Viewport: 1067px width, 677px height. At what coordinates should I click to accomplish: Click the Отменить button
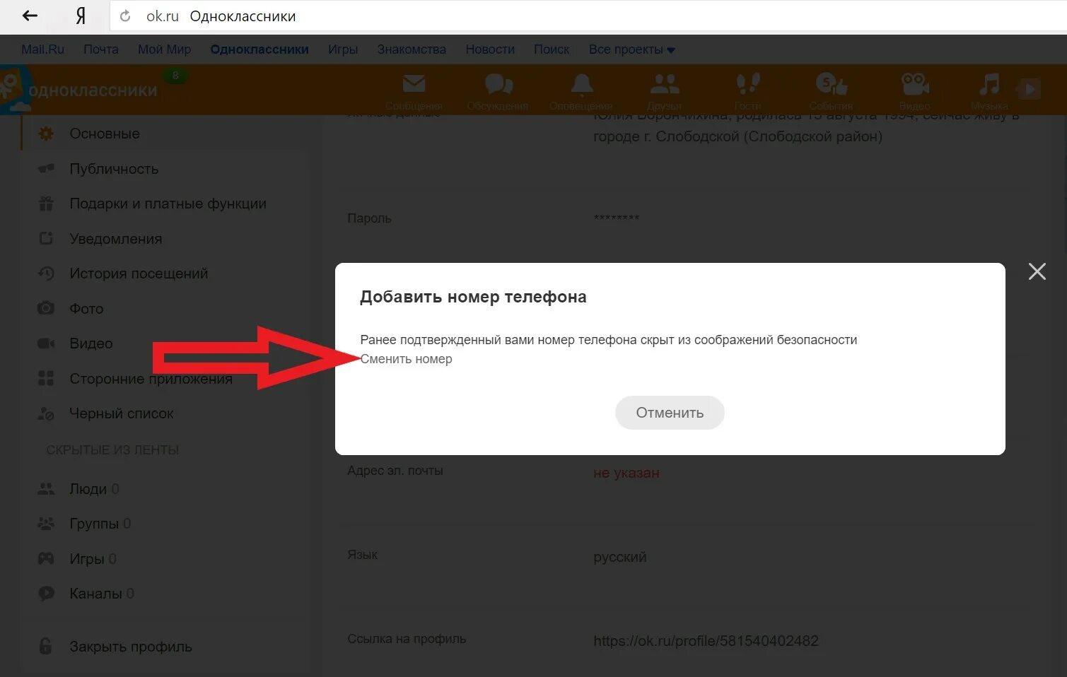point(670,413)
